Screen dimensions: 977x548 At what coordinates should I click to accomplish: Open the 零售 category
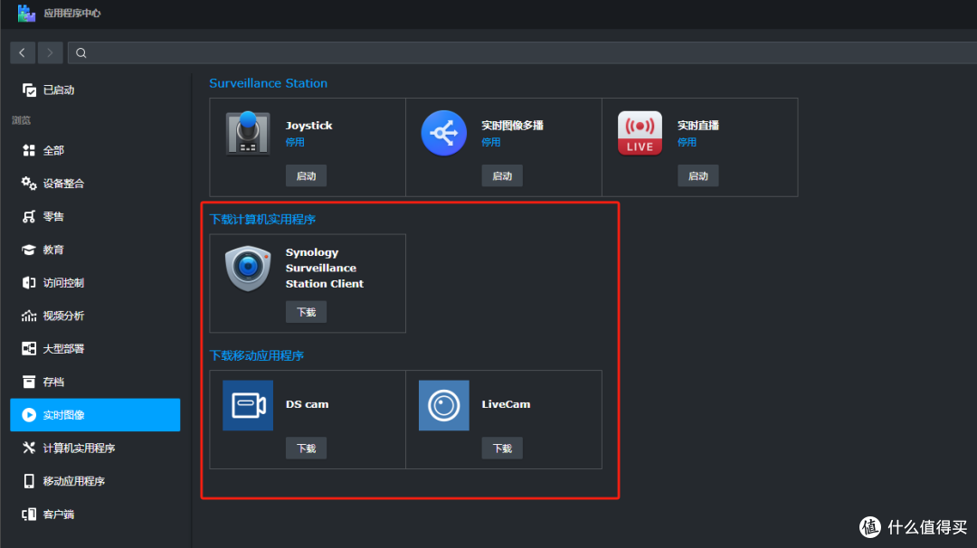(95, 216)
